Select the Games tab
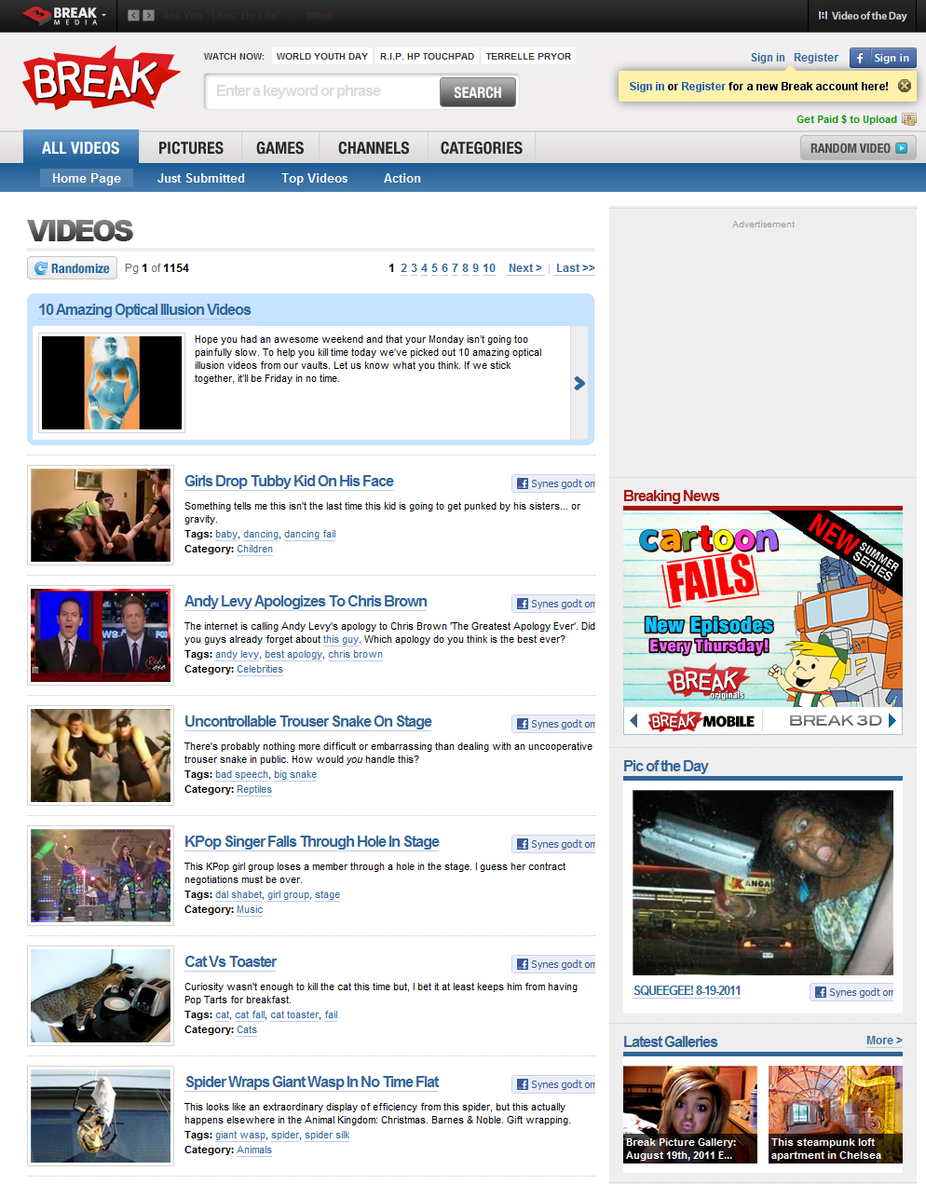Viewport: 926px width, 1184px height. 280,148
